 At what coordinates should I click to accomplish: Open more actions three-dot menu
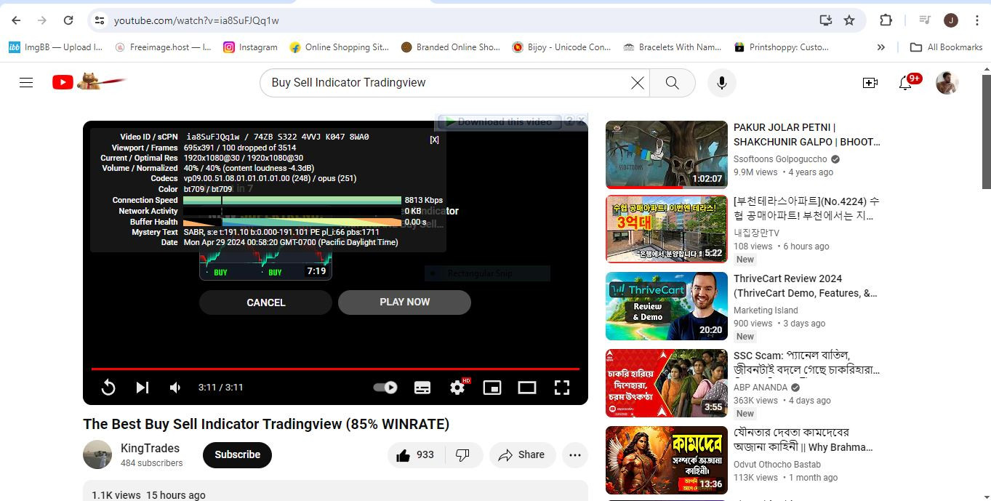point(575,455)
